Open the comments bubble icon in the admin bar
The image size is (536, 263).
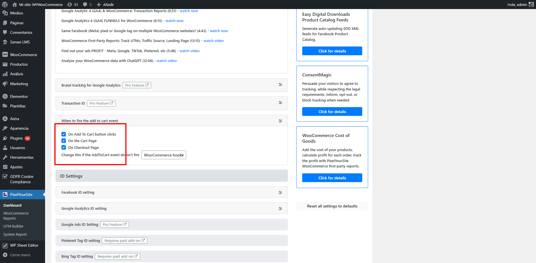[x=85, y=5]
